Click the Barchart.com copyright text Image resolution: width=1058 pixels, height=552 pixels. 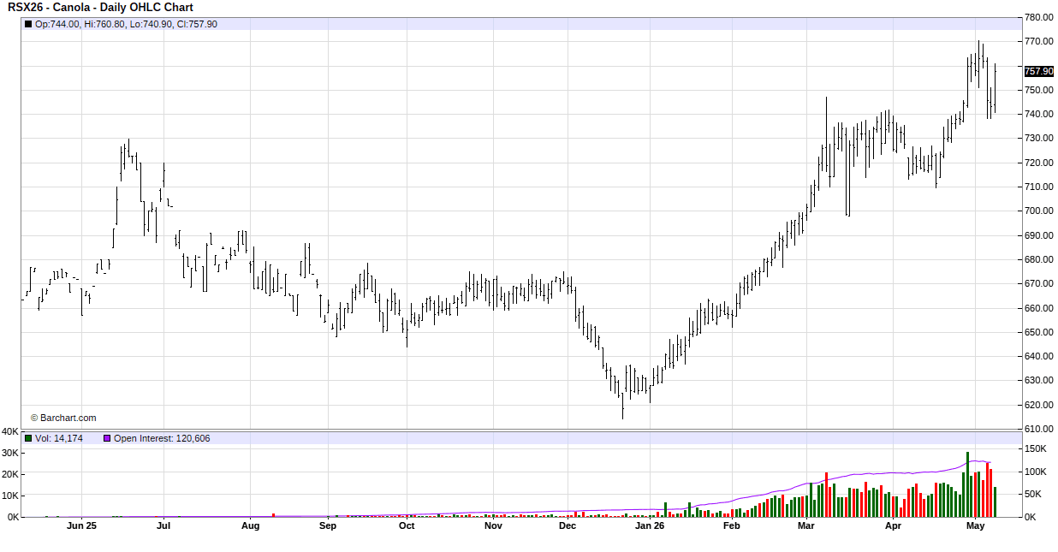(x=63, y=418)
